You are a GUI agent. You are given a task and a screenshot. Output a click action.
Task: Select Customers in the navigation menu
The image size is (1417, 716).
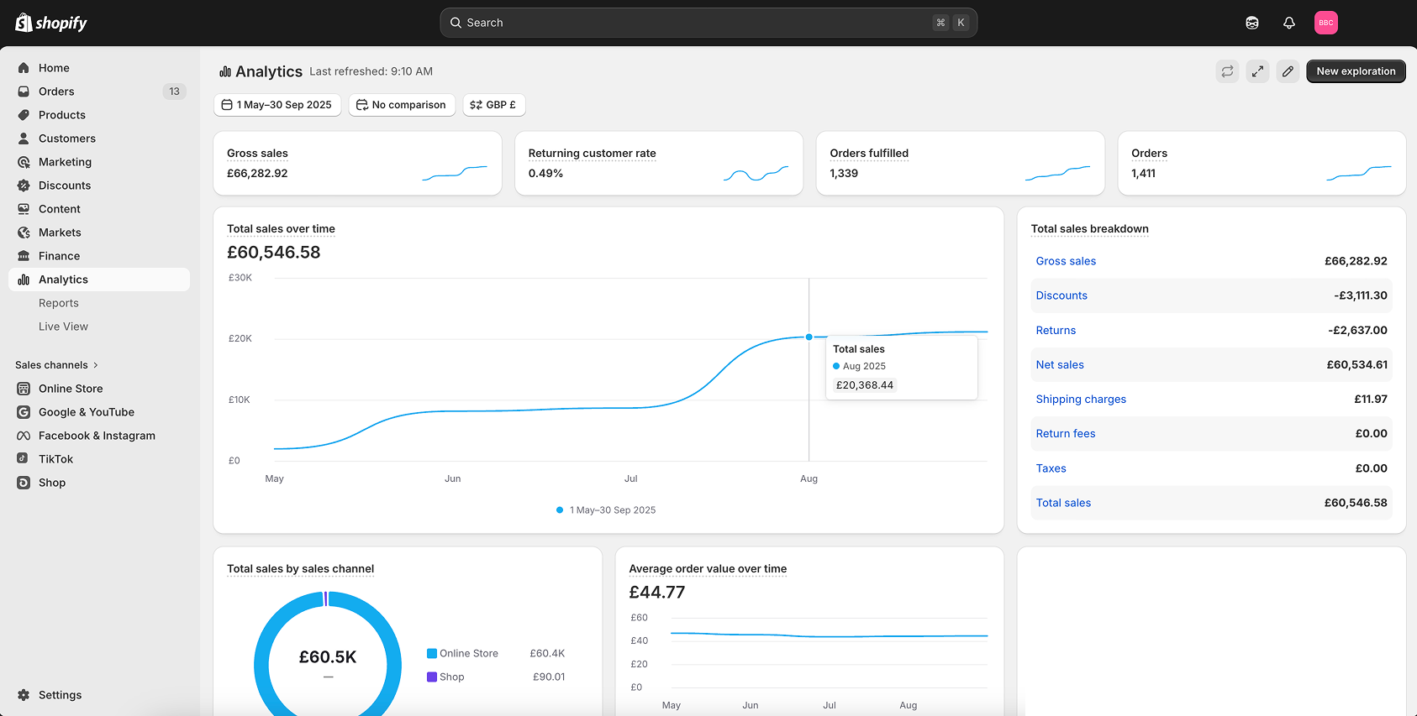[67, 138]
